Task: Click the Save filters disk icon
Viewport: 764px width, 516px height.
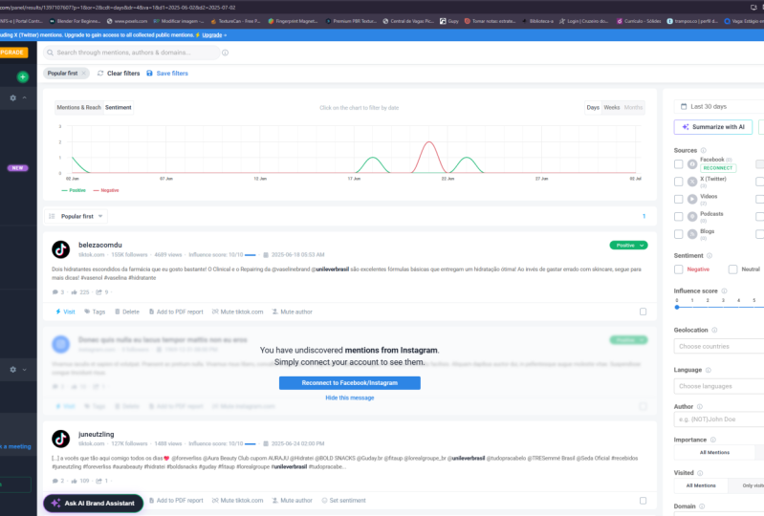Action: point(149,73)
